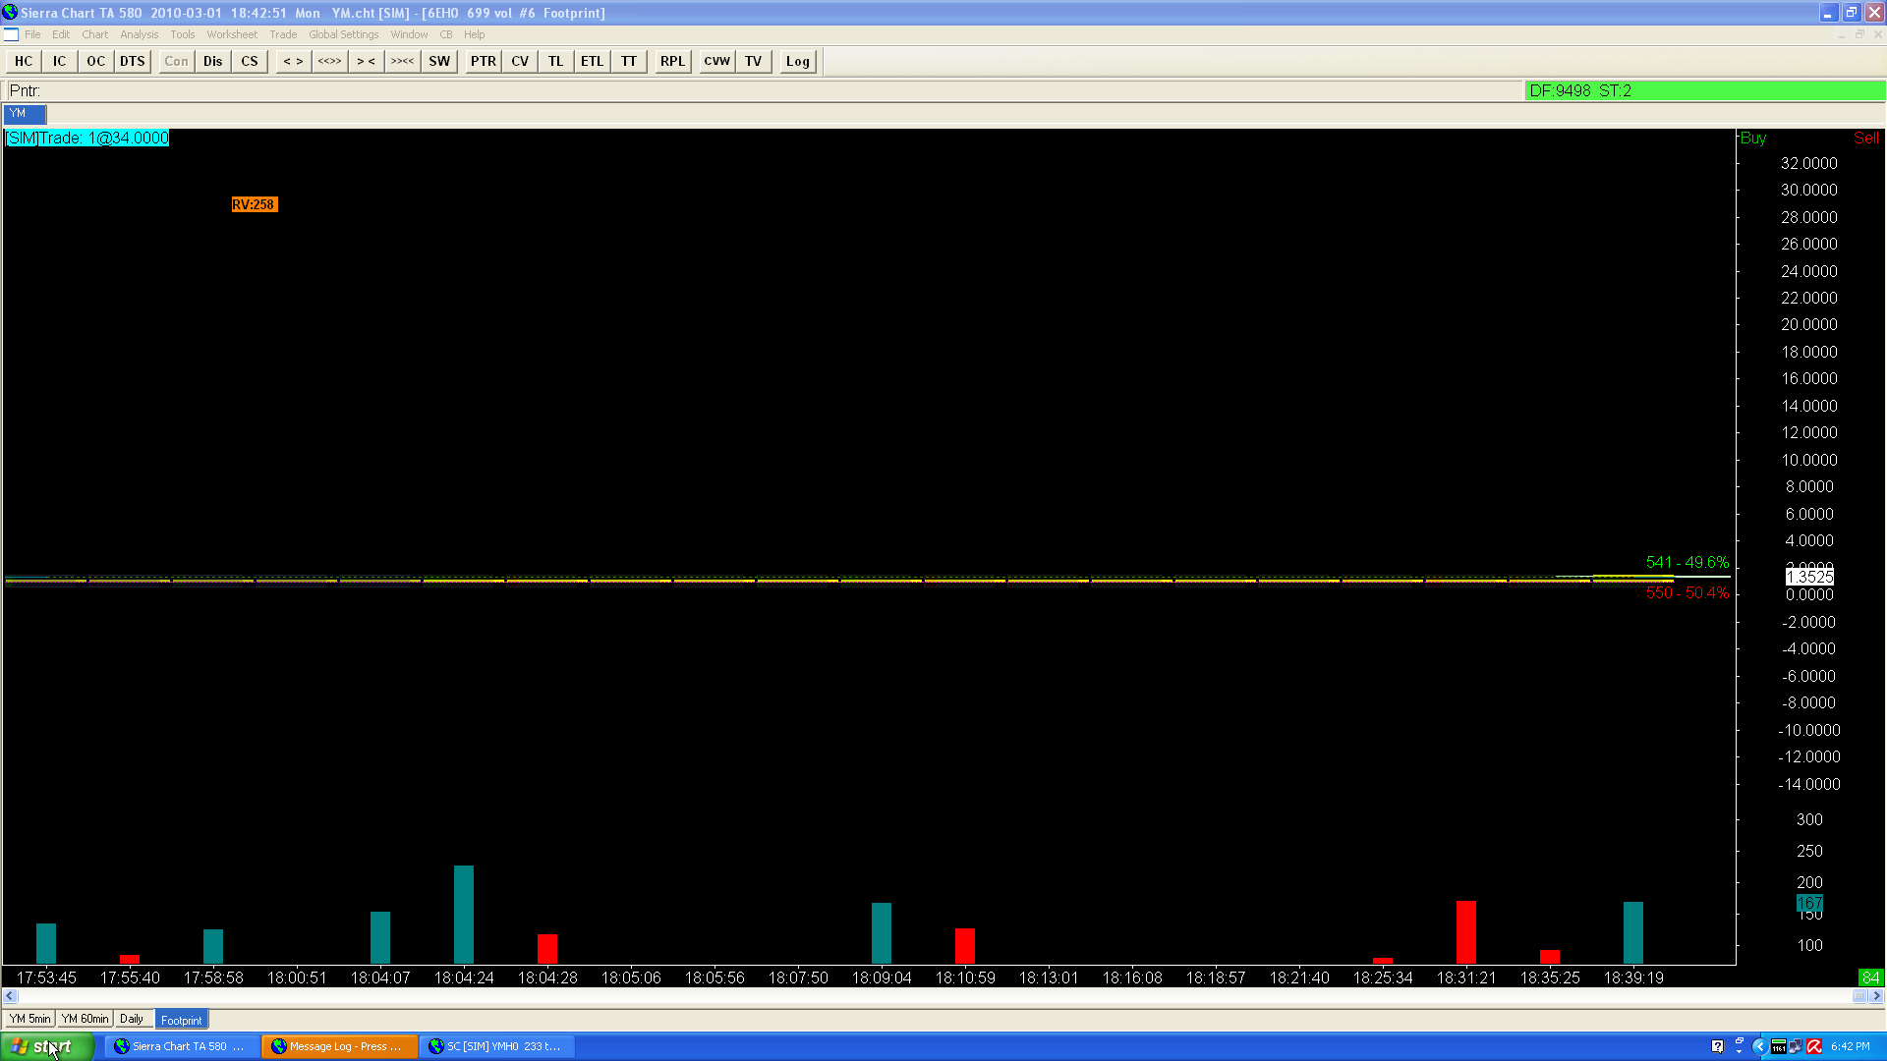
Task: Click the CV toolbar button
Action: (520, 61)
